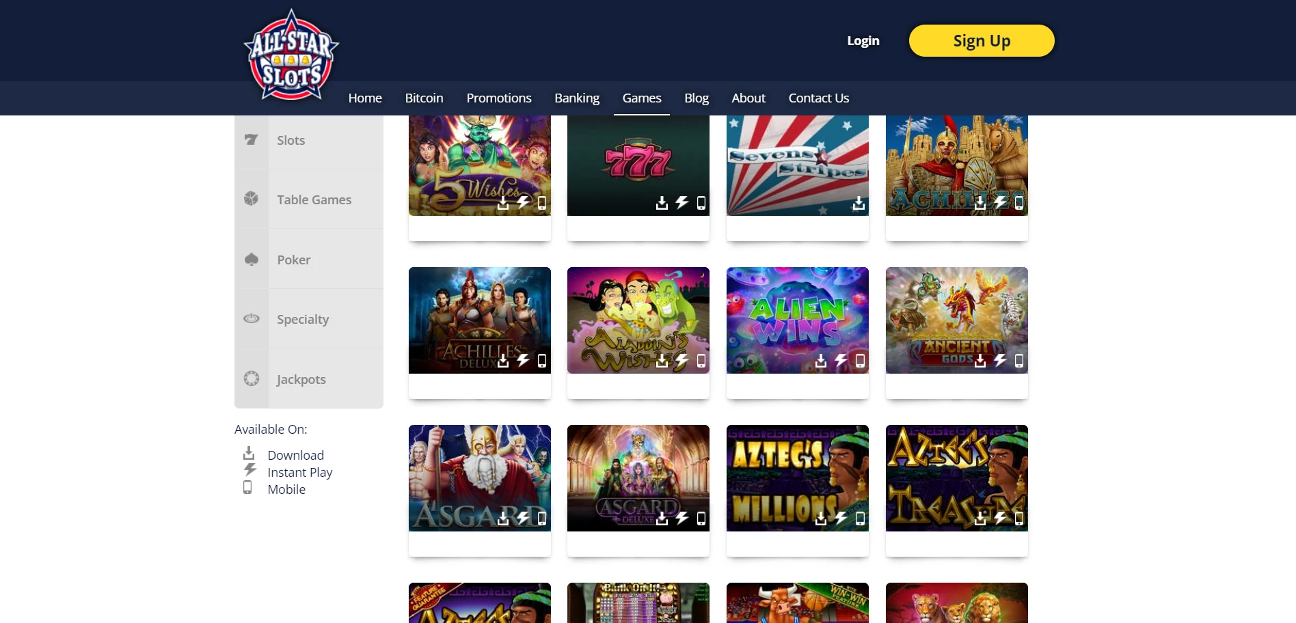Screen dimensions: 1296x623
Task: Click the Login link
Action: [863, 41]
